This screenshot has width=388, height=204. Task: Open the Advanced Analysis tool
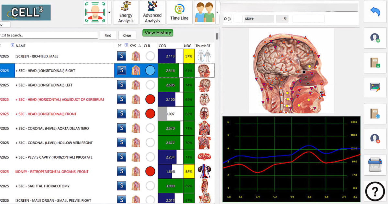click(x=152, y=12)
